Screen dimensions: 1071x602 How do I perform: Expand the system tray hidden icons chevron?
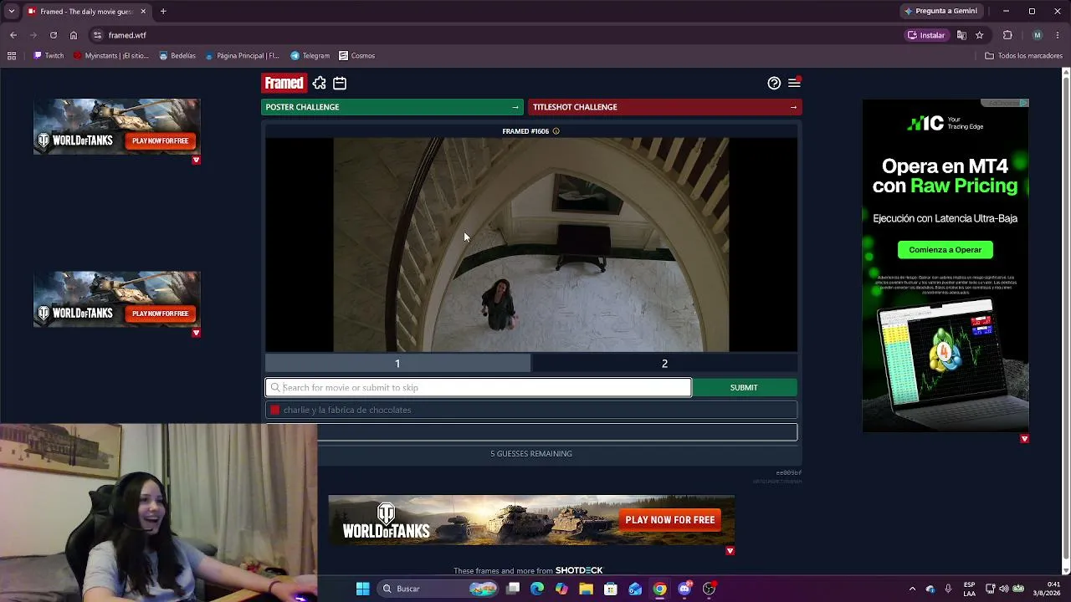(x=912, y=589)
